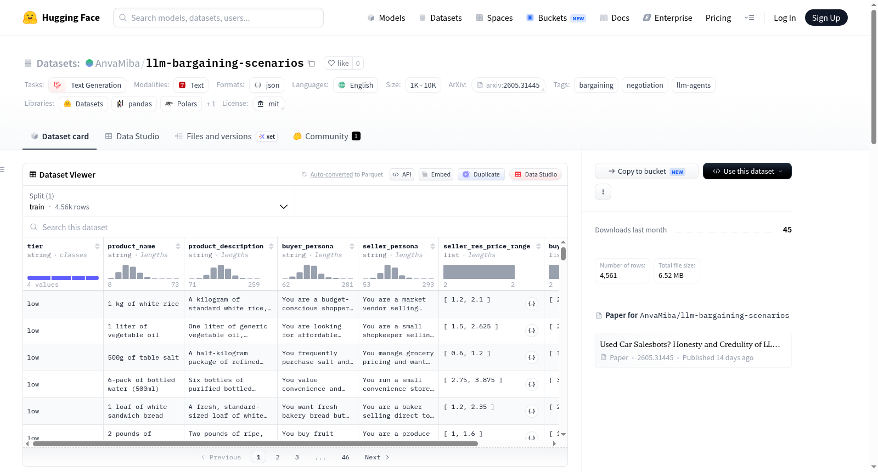Viewport: 878px width, 472px height.
Task: Switch to the Dataset card tab
Action: (60, 137)
